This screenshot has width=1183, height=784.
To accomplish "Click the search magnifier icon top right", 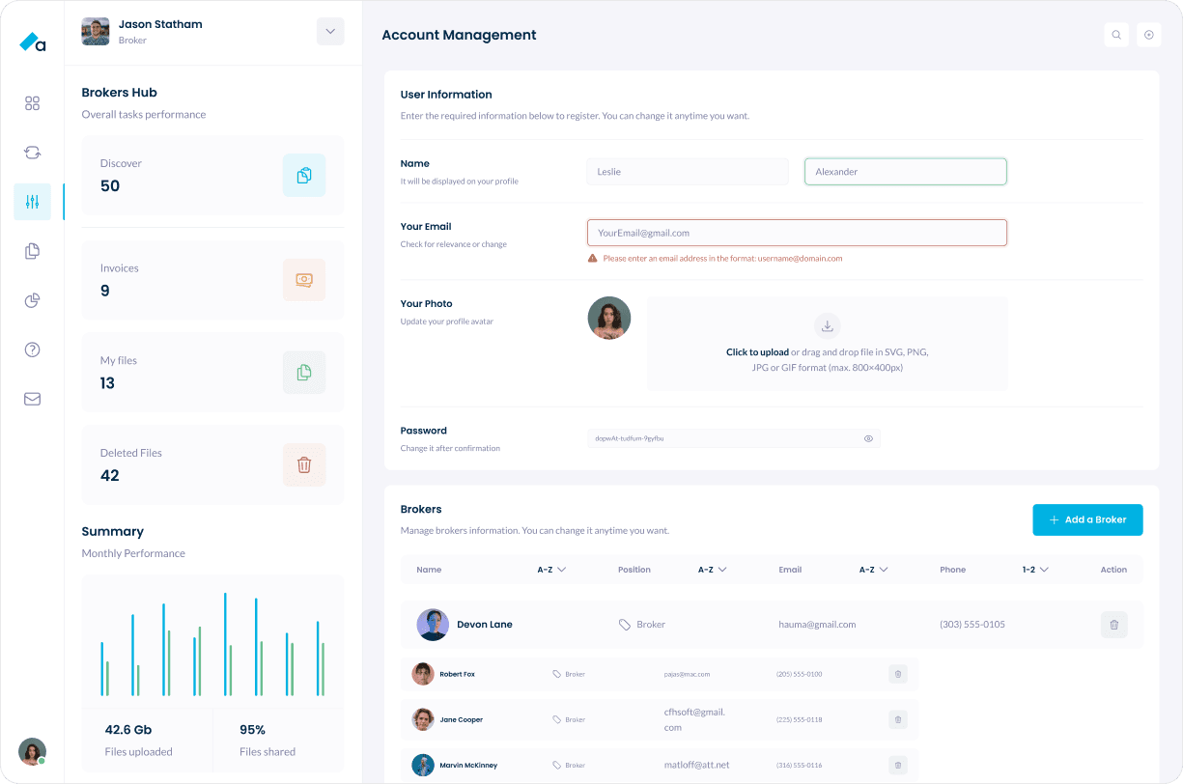I will [1116, 34].
